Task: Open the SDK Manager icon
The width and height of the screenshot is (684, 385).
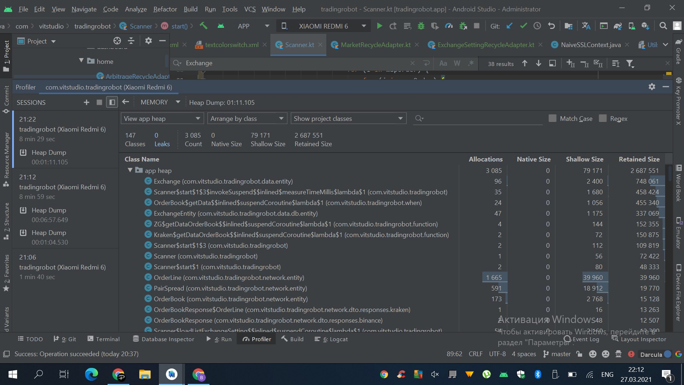Action: [645, 26]
